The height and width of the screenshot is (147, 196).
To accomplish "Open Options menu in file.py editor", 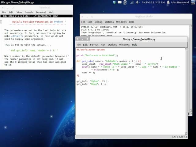I will click(112, 45).
